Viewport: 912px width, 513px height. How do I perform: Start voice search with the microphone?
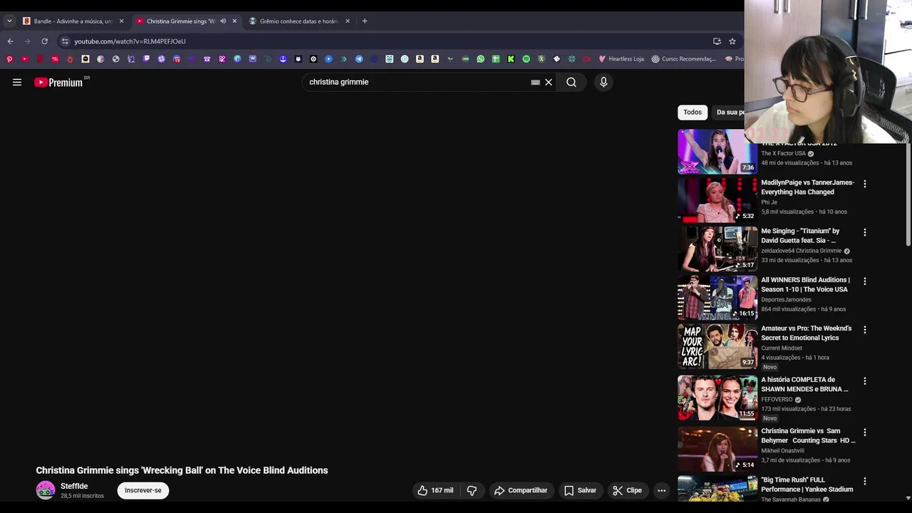[603, 82]
